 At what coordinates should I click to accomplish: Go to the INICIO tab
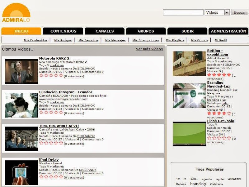coord(21,31)
